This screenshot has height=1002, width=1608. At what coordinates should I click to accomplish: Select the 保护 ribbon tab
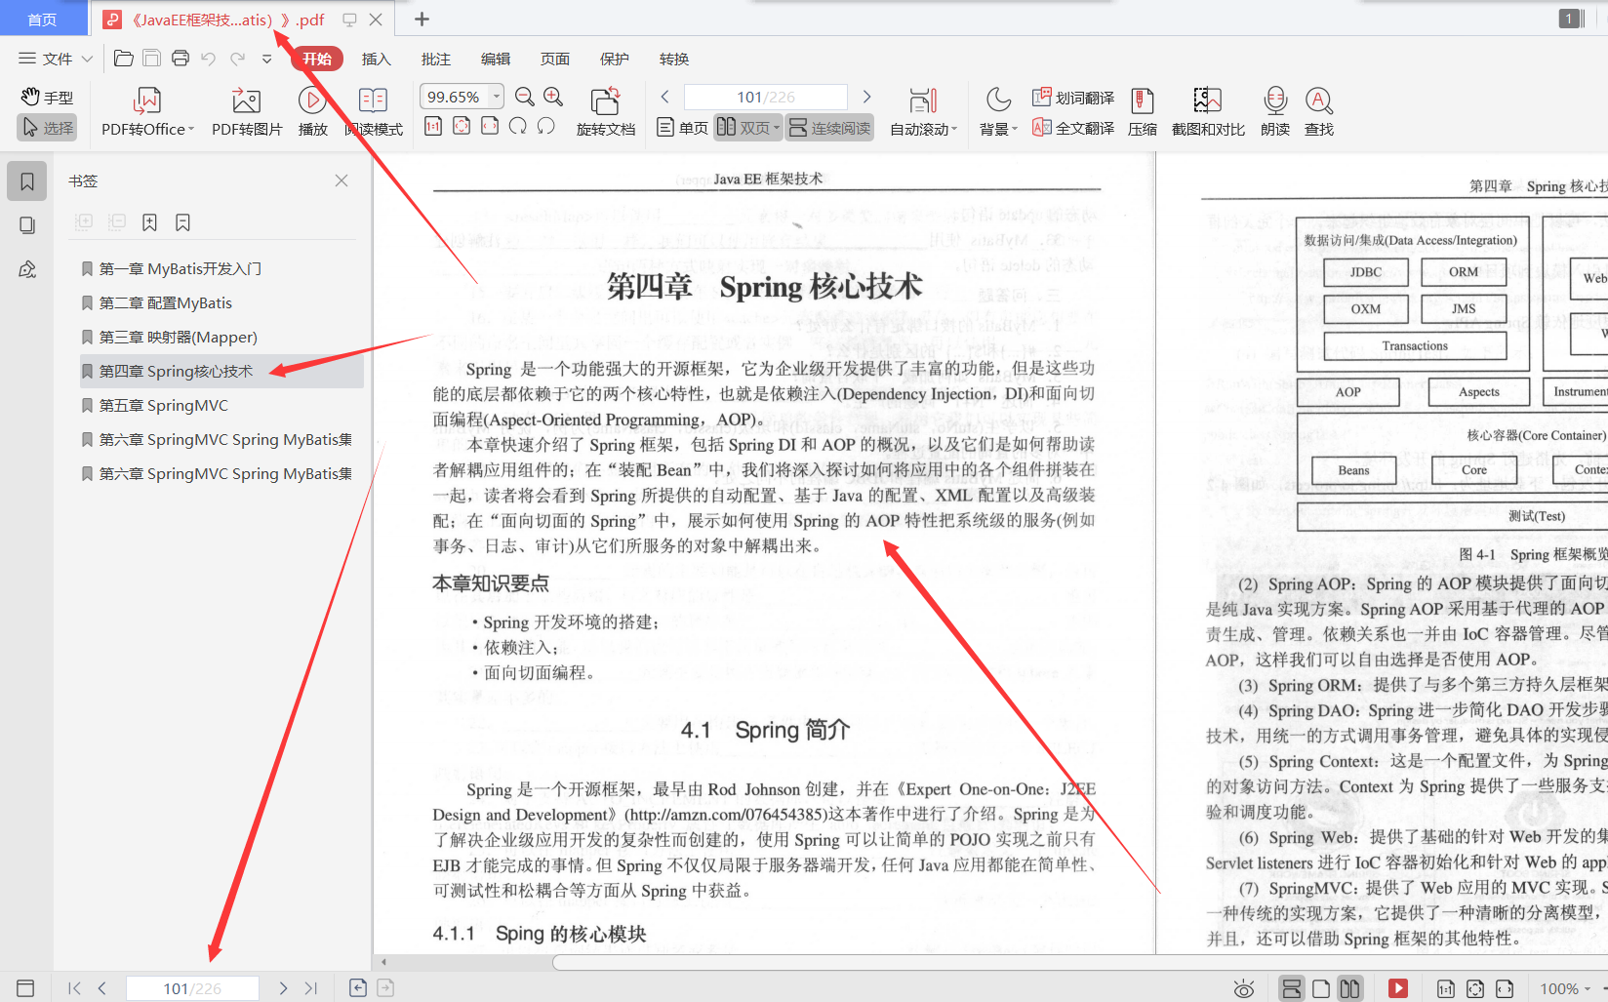(x=615, y=59)
